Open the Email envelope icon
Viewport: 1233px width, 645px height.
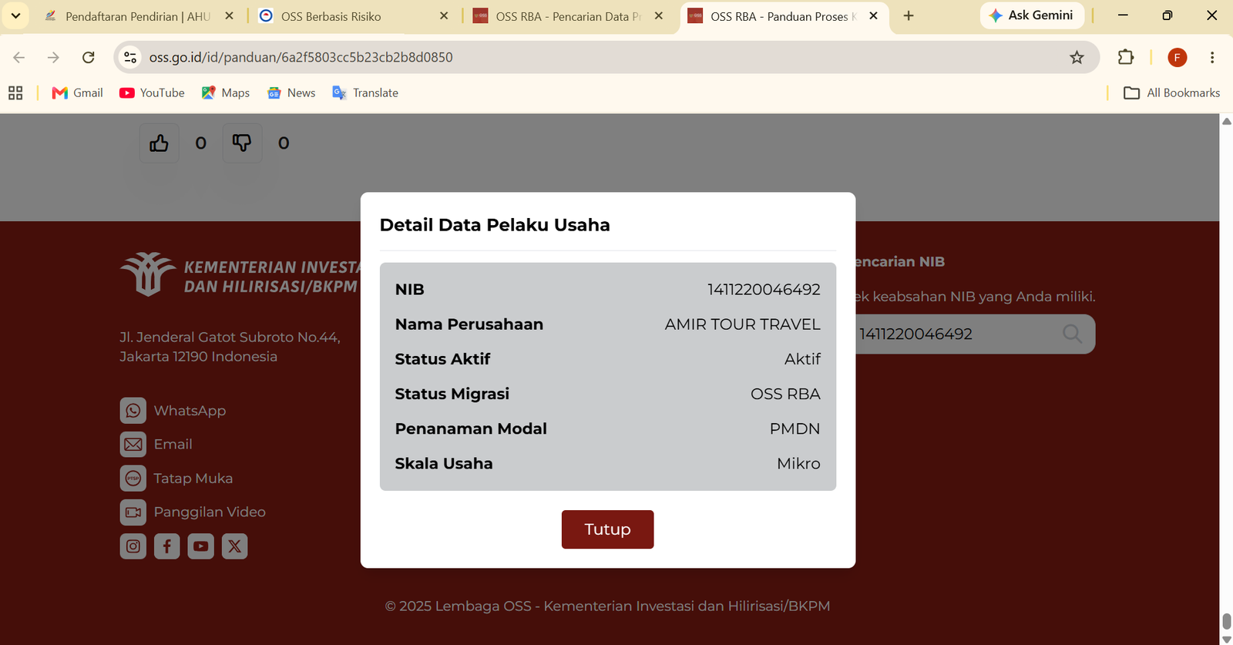tap(133, 445)
